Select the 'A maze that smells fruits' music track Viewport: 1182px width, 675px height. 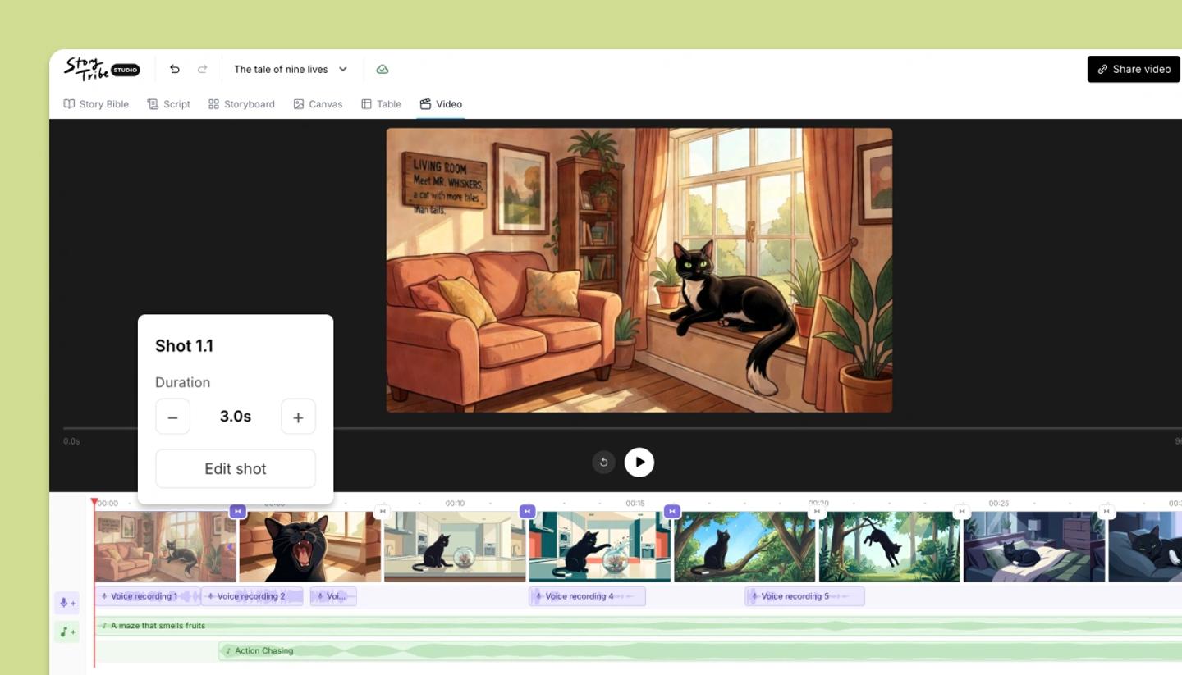(639, 626)
